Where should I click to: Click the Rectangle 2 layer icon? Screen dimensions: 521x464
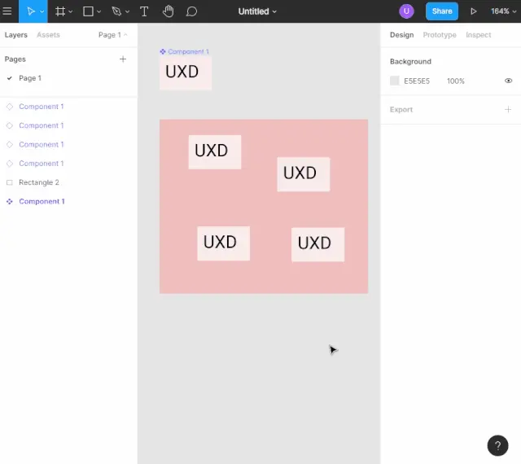tap(9, 182)
